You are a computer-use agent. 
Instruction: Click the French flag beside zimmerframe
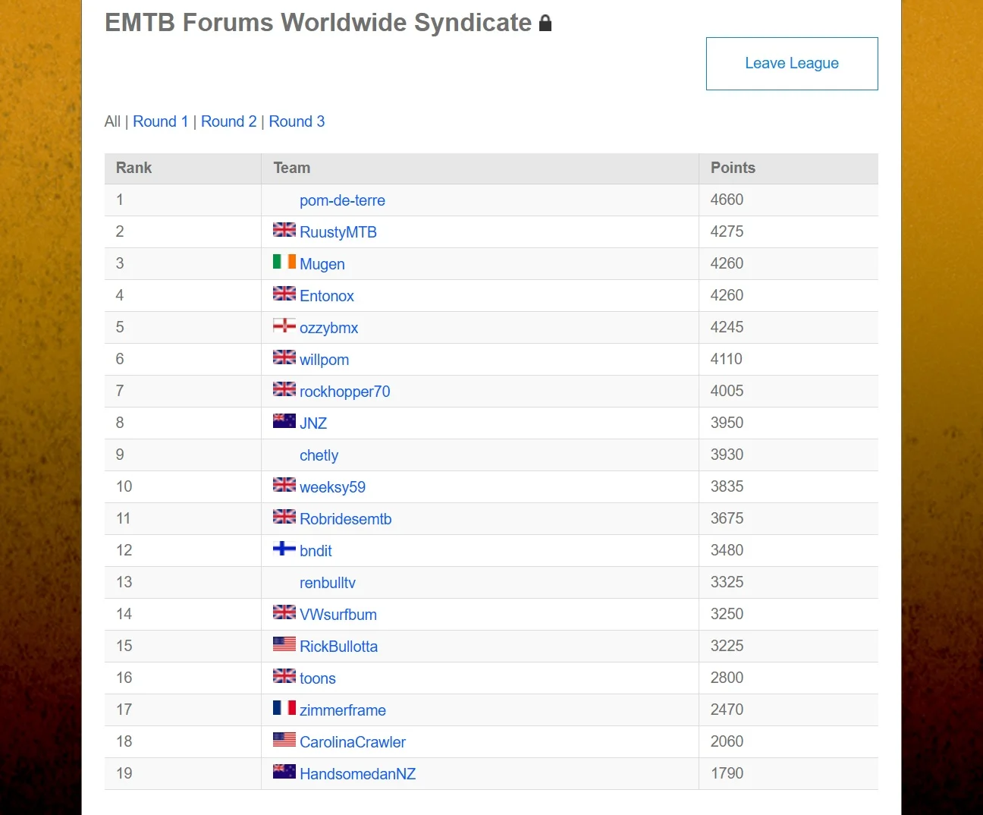(284, 707)
